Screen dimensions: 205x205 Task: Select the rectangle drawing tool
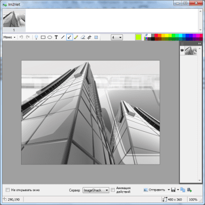pyautogui.click(x=43, y=37)
